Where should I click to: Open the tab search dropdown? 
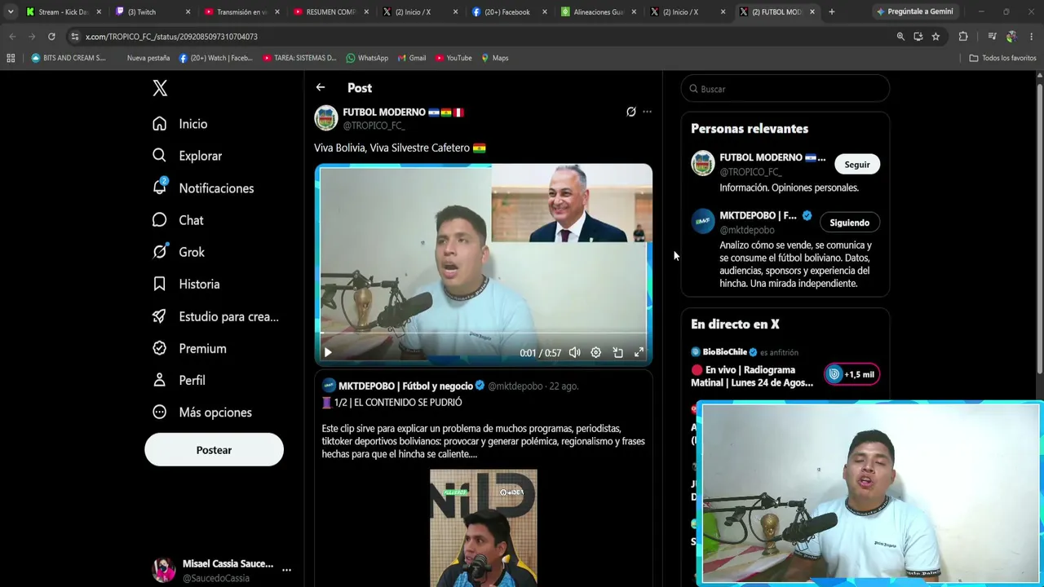pos(10,12)
